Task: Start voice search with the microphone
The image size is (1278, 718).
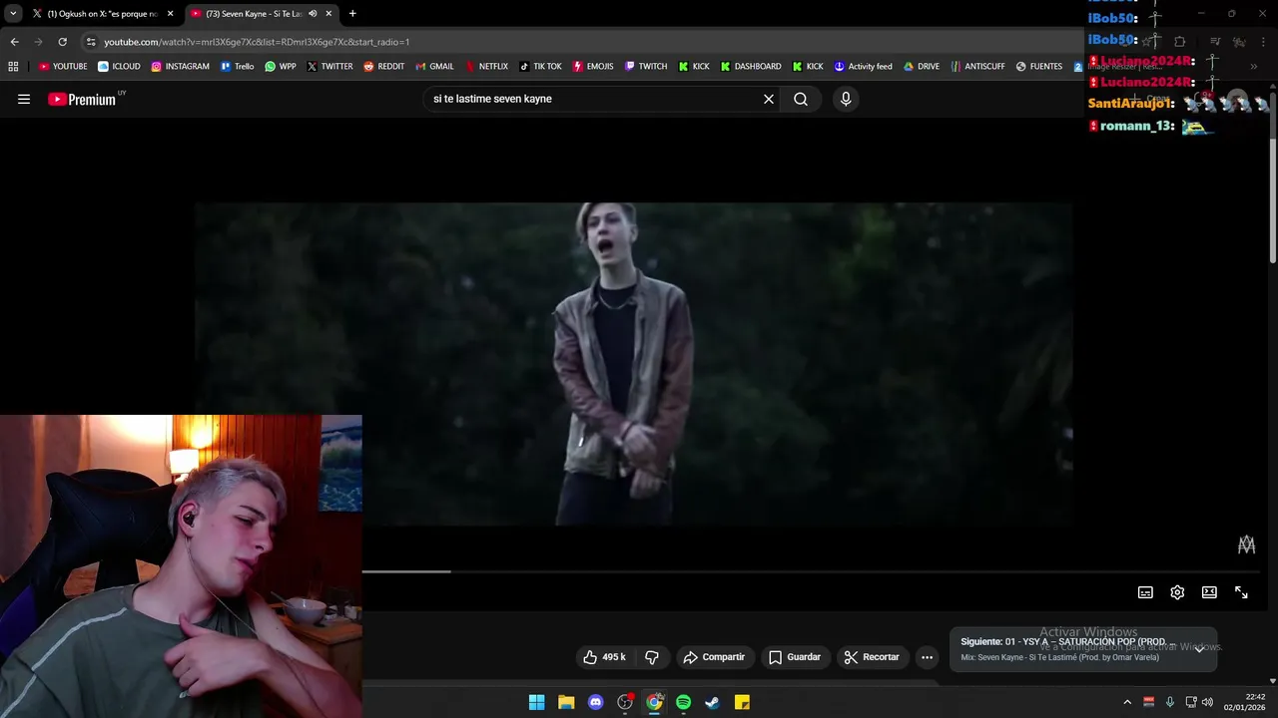Action: (846, 99)
